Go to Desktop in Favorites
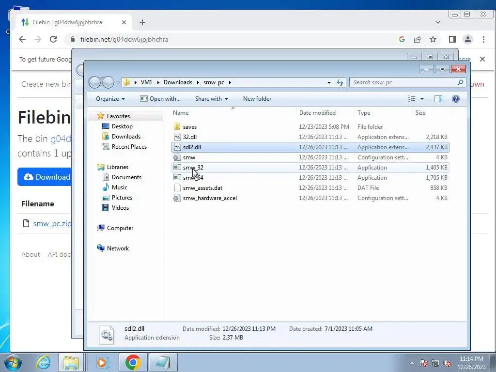 point(122,126)
